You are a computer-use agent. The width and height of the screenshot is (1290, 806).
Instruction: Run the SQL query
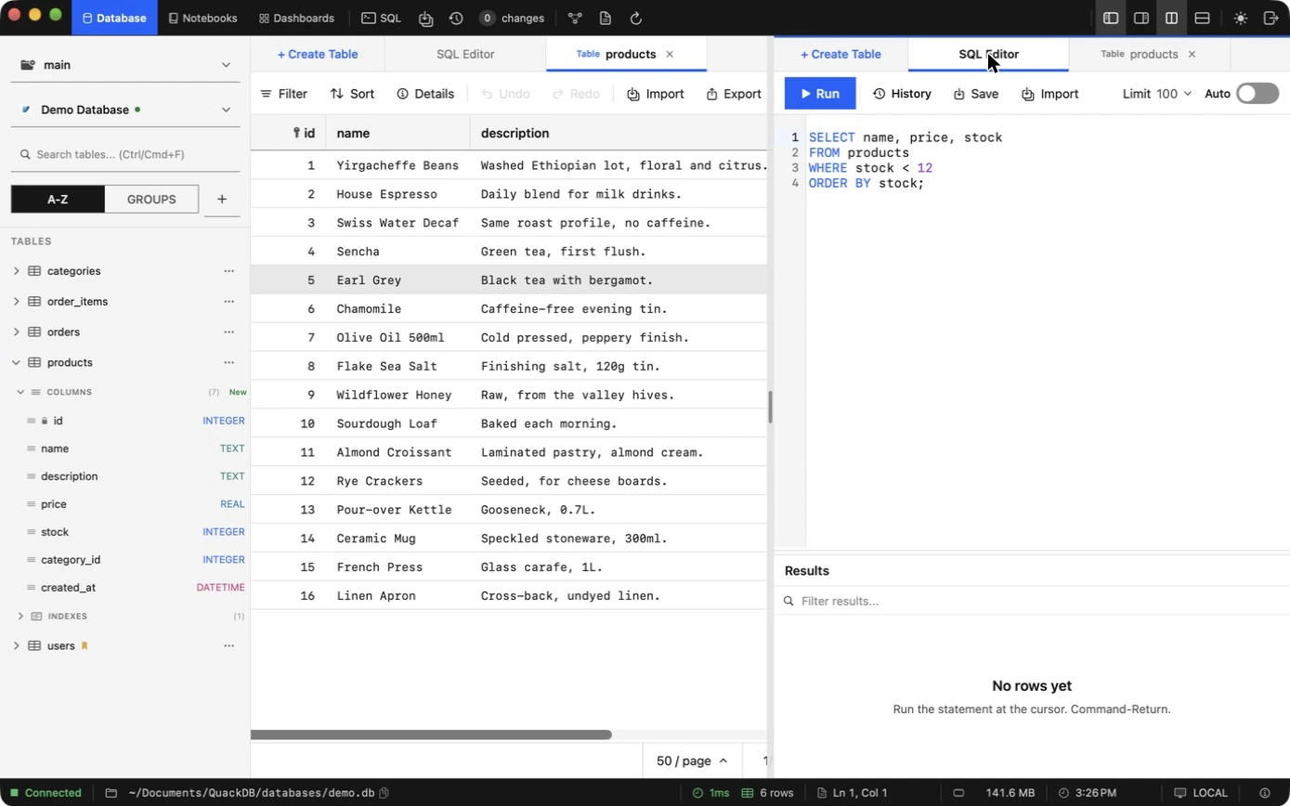pos(820,94)
